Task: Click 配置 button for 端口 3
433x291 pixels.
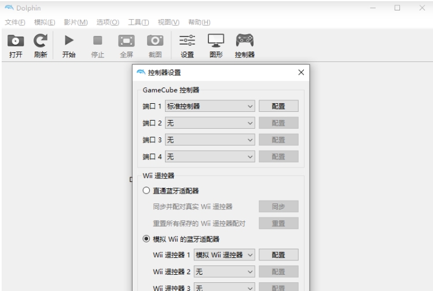Action: [x=278, y=140]
